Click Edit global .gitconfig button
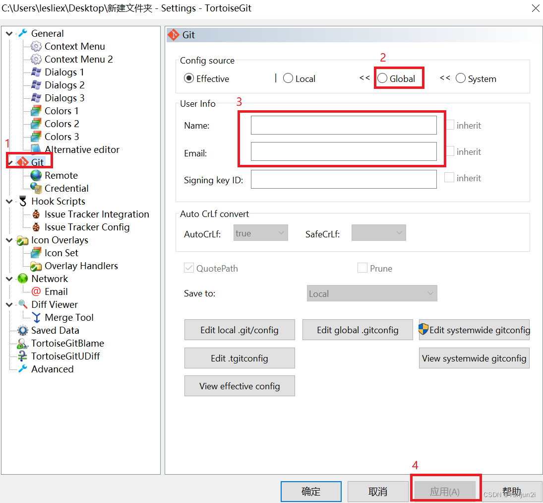The image size is (543, 503). (x=358, y=330)
